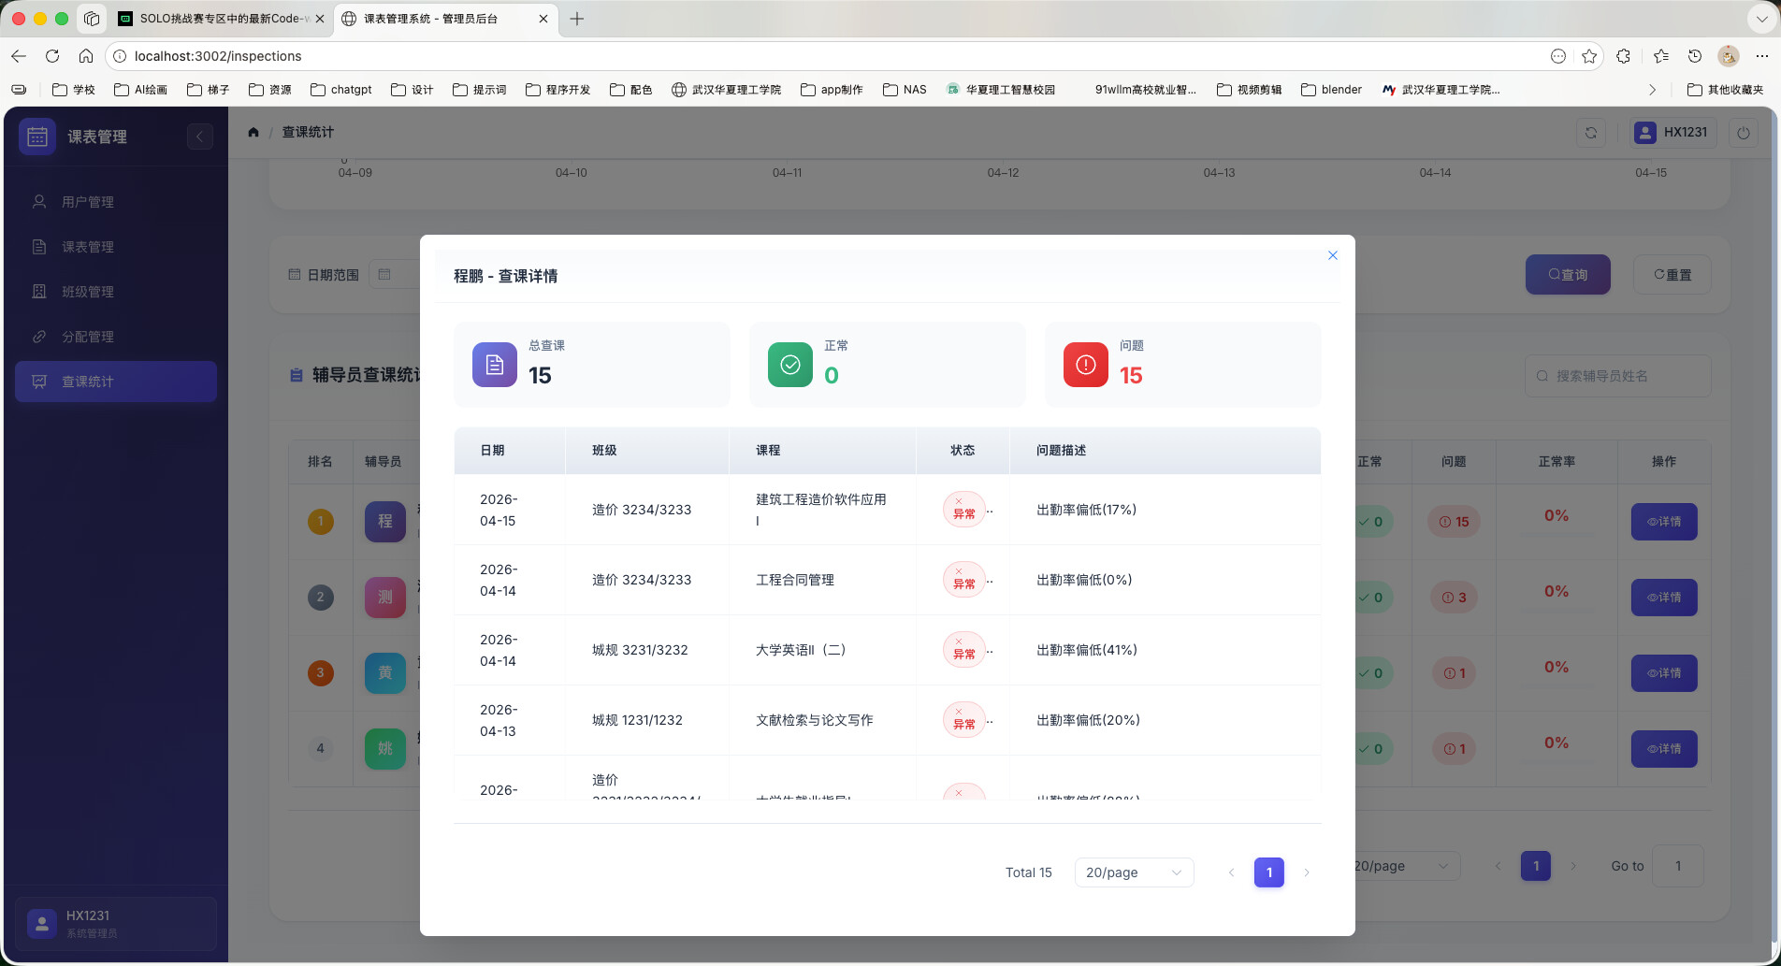Open 用户管理 in the sidebar

pos(88,202)
